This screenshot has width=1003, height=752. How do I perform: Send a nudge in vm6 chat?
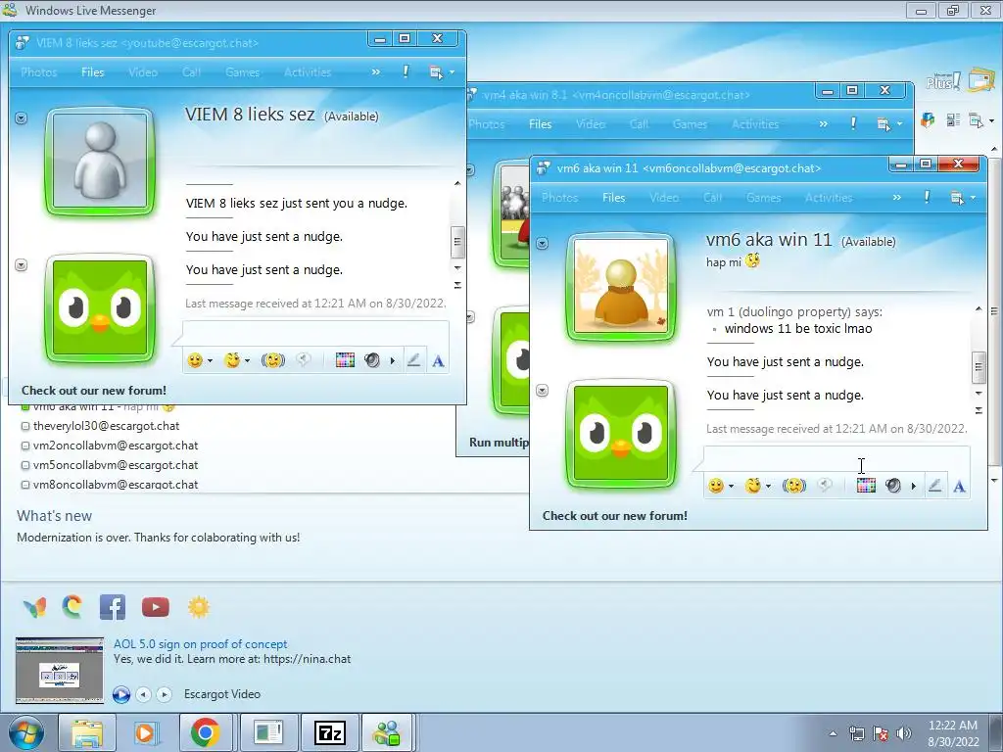[793, 486]
